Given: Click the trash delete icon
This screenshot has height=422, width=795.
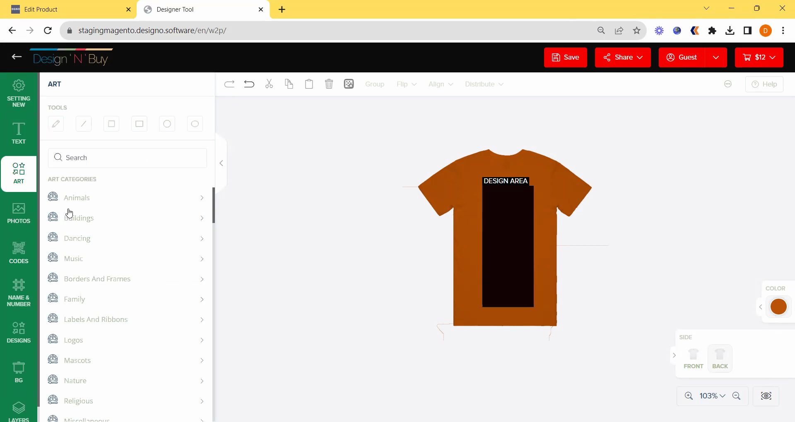Looking at the screenshot, I should 329,84.
